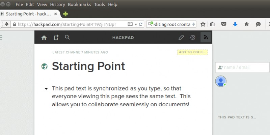This screenshot has height=135, width=270.
Task: Open Hackpad search magnifier icon
Action: pos(67,37)
